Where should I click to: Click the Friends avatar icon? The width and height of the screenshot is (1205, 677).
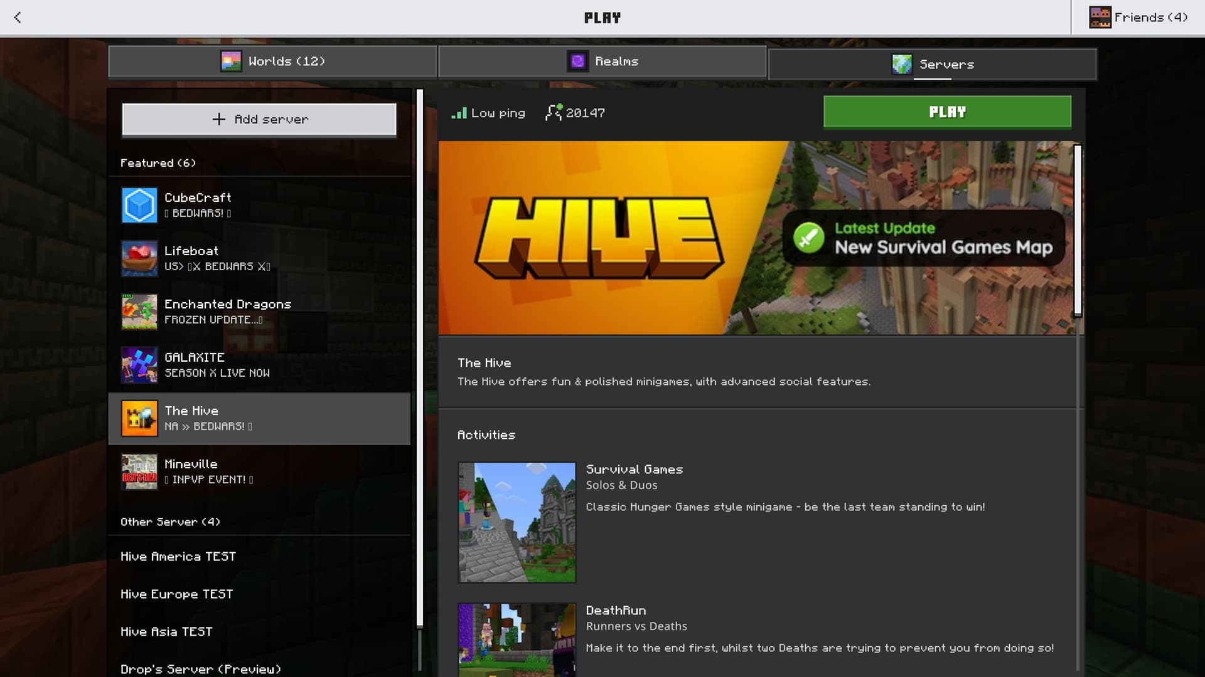tap(1100, 18)
